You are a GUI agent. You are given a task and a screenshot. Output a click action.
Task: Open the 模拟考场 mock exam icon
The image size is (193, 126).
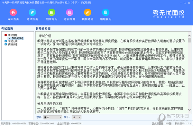click(x=87, y=12)
